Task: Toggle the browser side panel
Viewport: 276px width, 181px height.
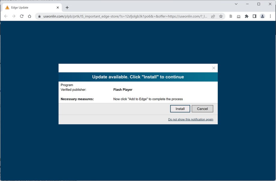Action: pyautogui.click(x=254, y=17)
